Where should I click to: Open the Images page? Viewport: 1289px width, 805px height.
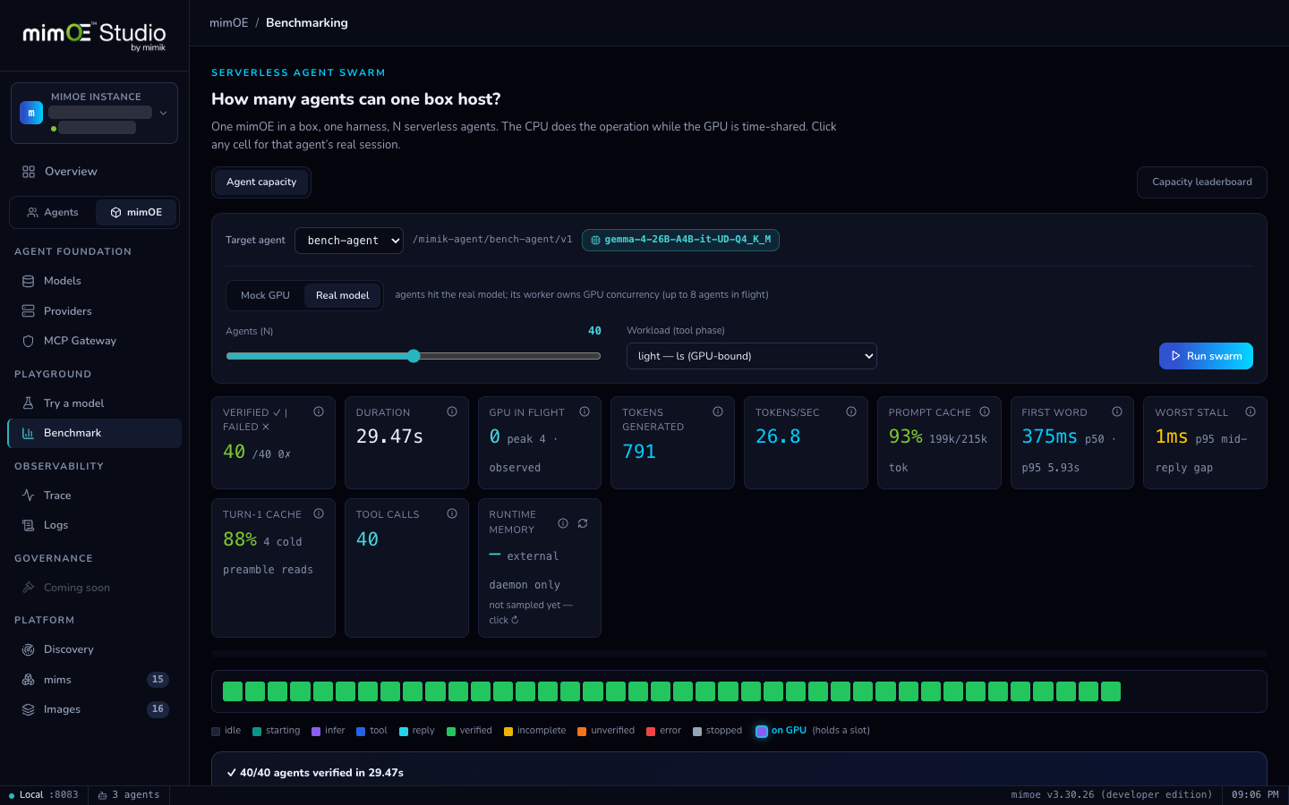pyautogui.click(x=94, y=709)
